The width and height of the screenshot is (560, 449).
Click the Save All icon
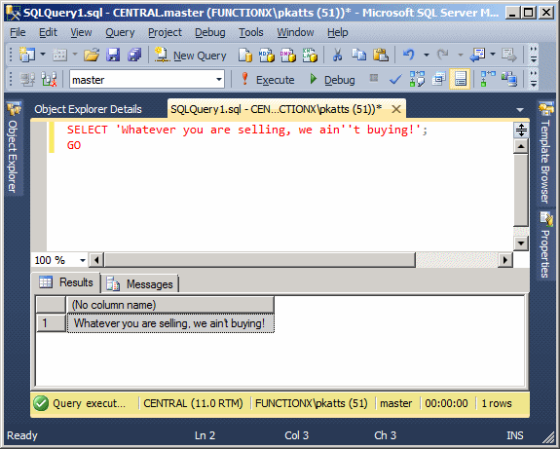[134, 55]
